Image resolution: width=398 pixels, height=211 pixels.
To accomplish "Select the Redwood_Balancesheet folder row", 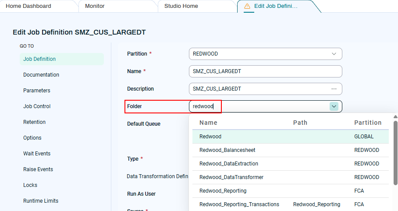I will coord(290,150).
